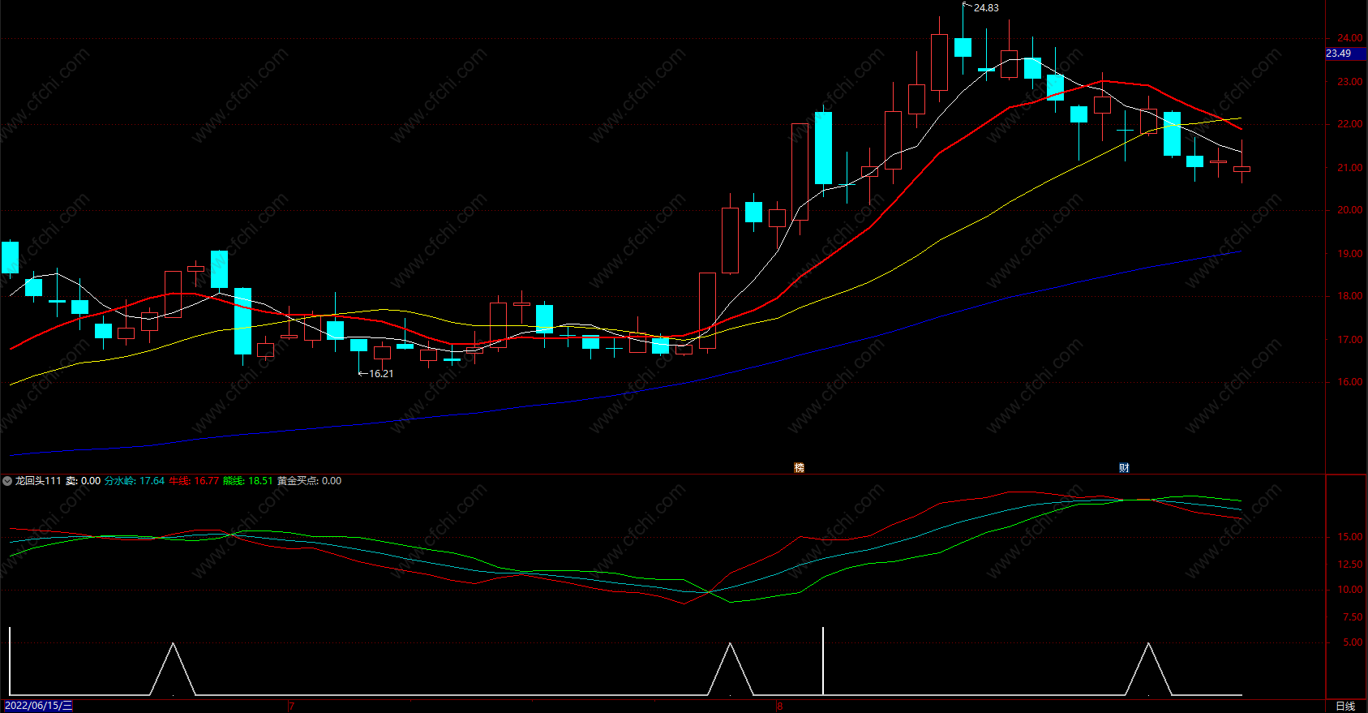This screenshot has height=713, width=1368.
Task: Click the 16.00 price axis label
Action: click(1350, 382)
